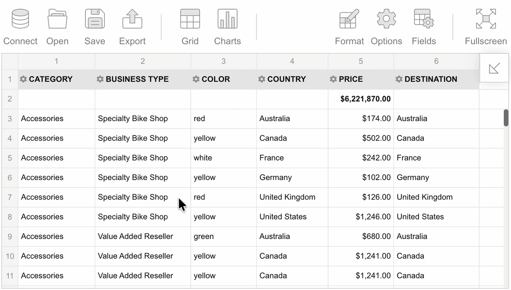Open the Export toolbar option
The width and height of the screenshot is (511, 290).
(132, 27)
